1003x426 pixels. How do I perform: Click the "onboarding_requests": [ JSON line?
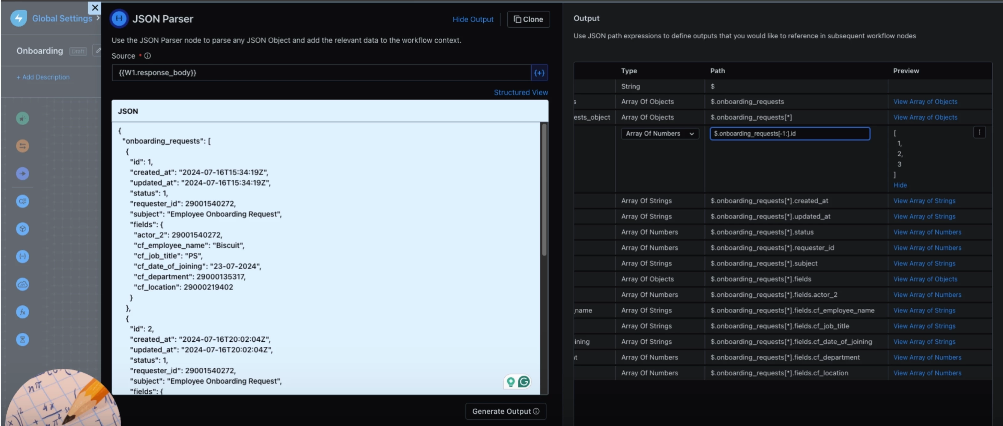(x=166, y=141)
